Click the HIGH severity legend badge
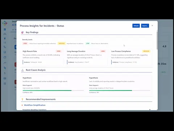This screenshot has width=174, height=131. point(25,43)
